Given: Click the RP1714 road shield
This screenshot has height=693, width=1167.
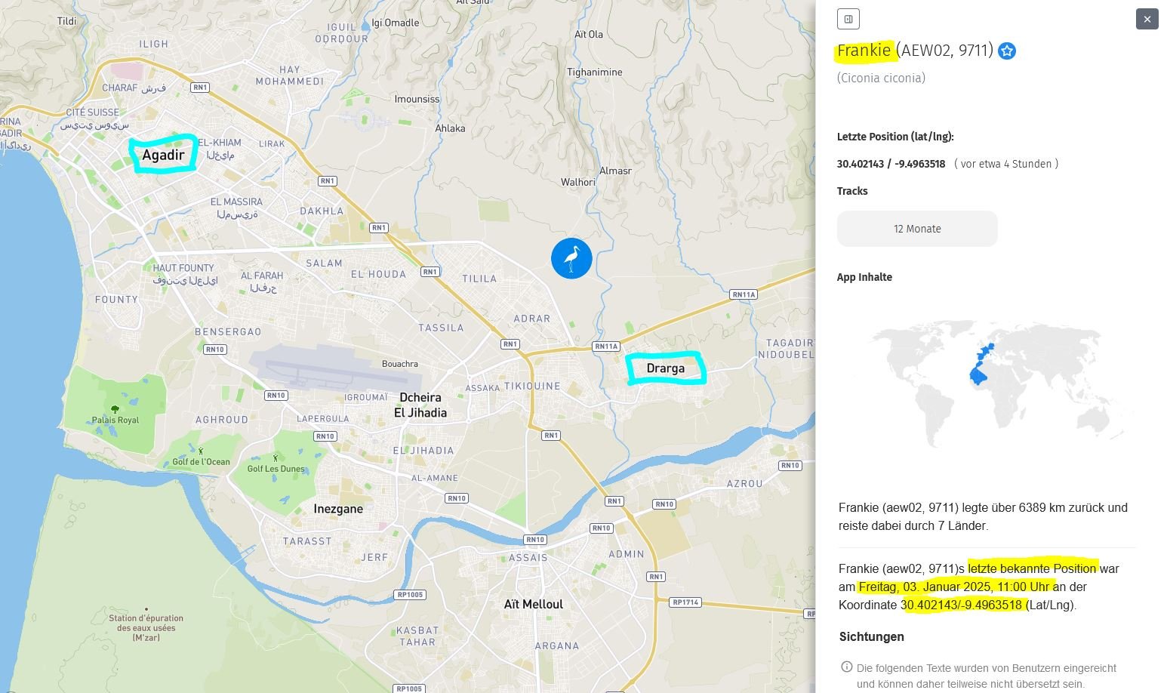Looking at the screenshot, I should click(686, 602).
